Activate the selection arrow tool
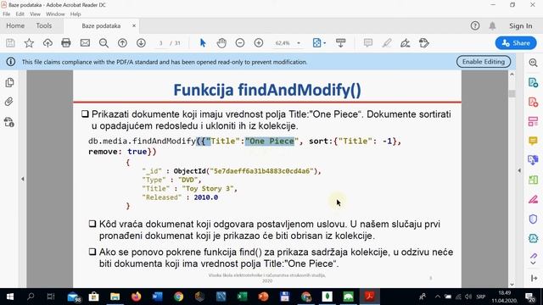The width and height of the screenshot is (543, 305). [x=203, y=43]
